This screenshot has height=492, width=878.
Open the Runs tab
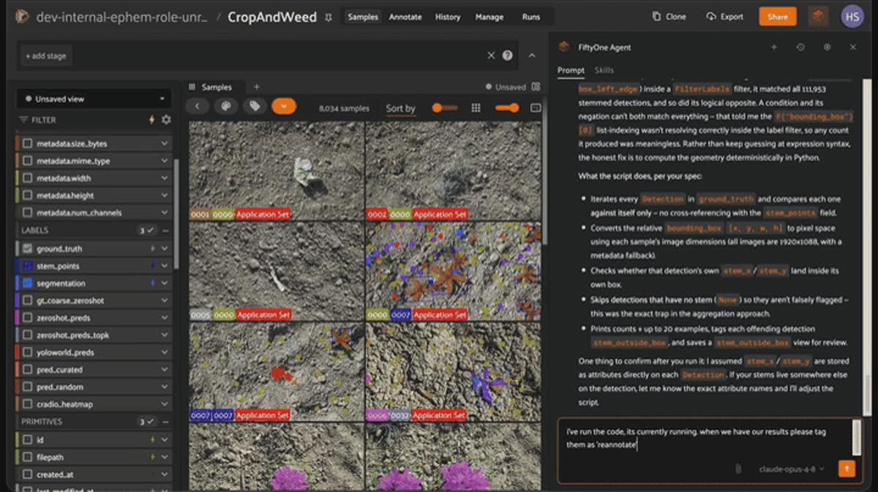[531, 17]
